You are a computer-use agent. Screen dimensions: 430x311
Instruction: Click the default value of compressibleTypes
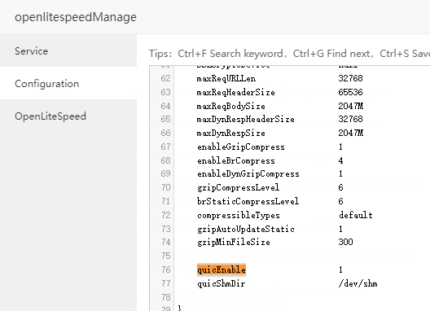(x=356, y=215)
